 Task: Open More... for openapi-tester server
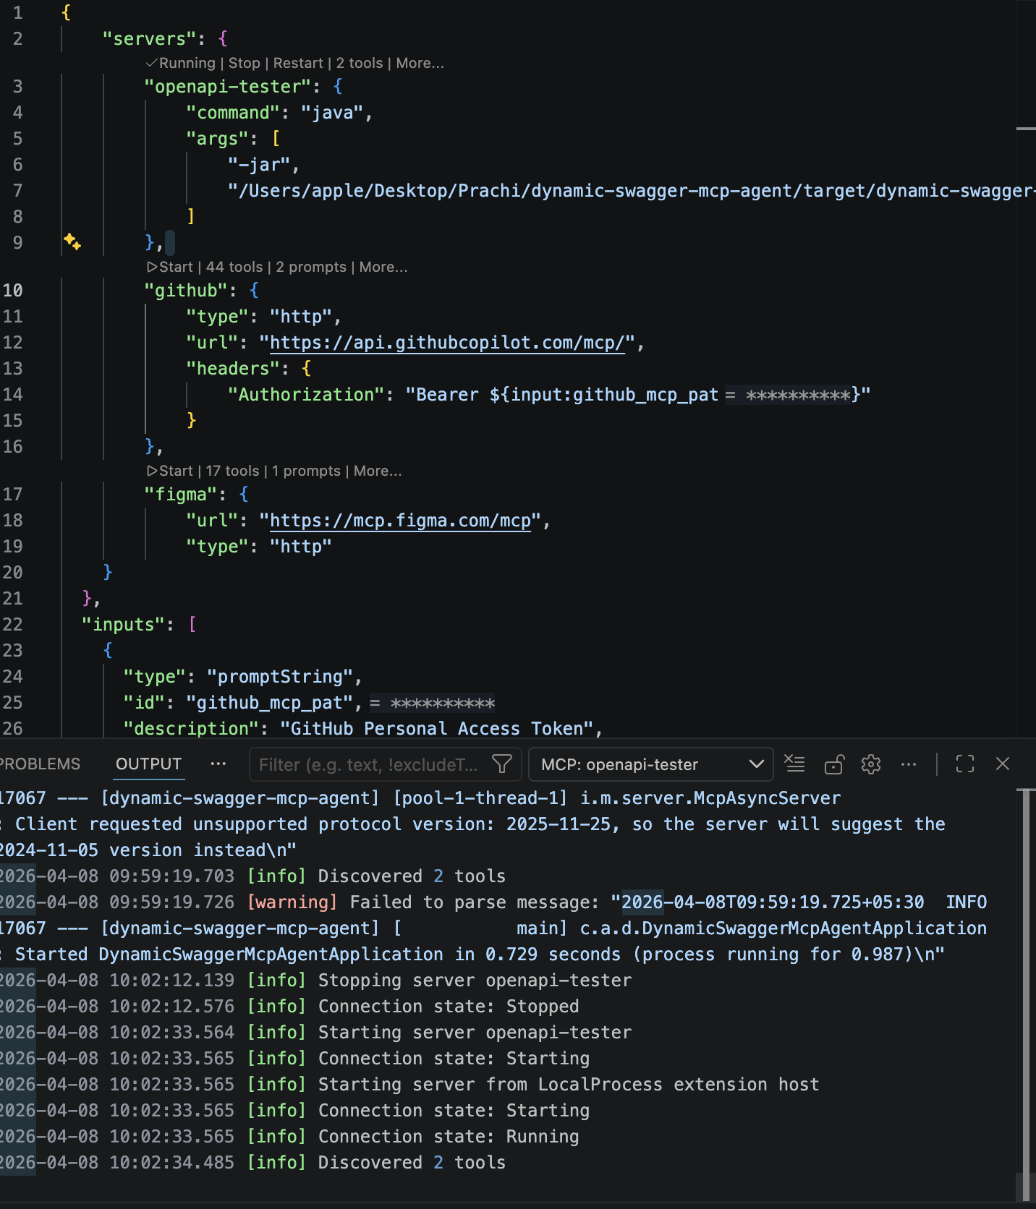point(420,63)
